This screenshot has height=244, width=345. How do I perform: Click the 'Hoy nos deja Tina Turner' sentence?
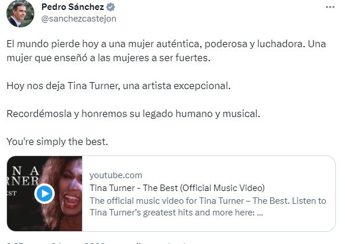[x=119, y=86]
